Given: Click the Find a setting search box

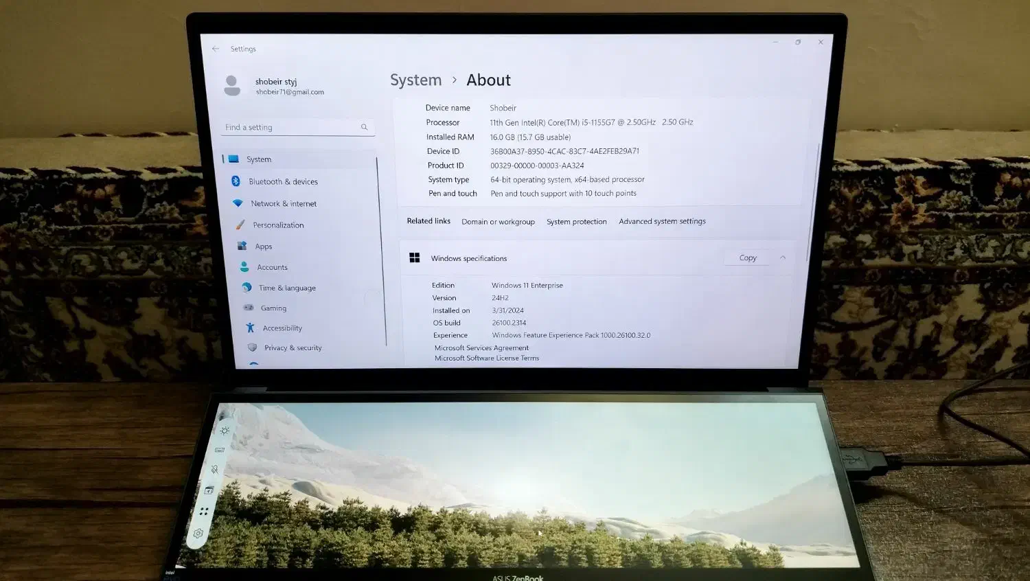Looking at the screenshot, I should coord(292,127).
